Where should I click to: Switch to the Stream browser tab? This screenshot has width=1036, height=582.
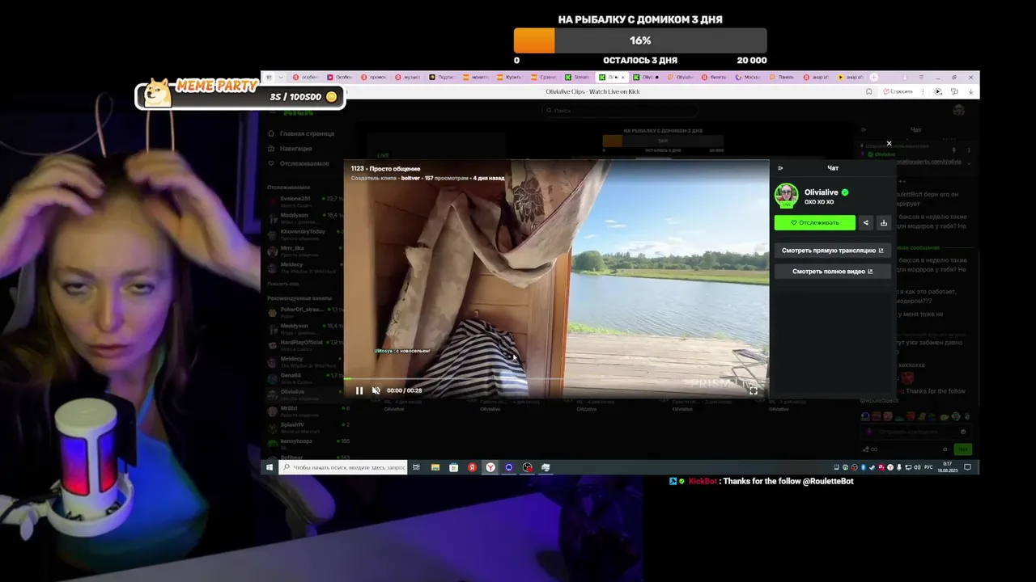578,78
